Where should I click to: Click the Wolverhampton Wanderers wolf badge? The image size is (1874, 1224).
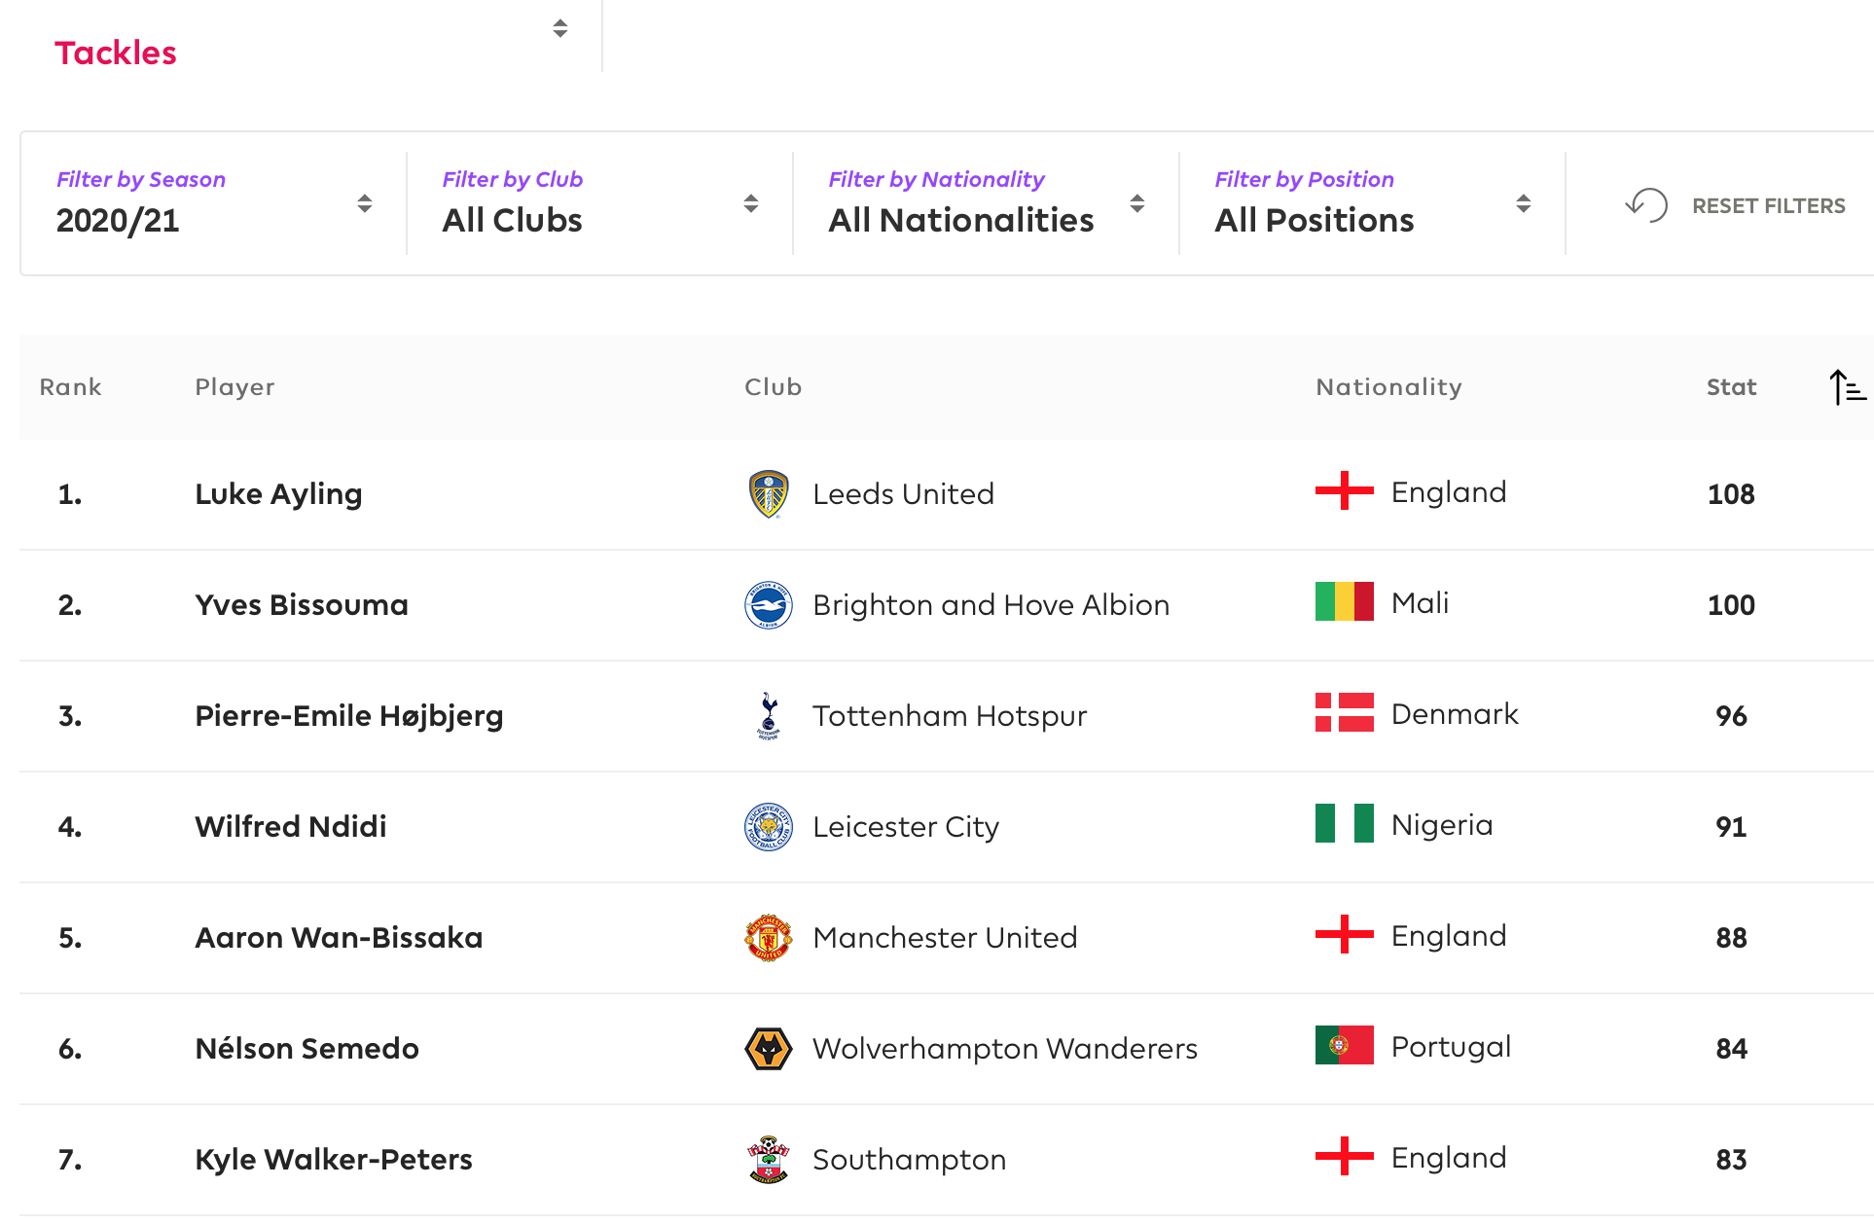click(x=769, y=1049)
